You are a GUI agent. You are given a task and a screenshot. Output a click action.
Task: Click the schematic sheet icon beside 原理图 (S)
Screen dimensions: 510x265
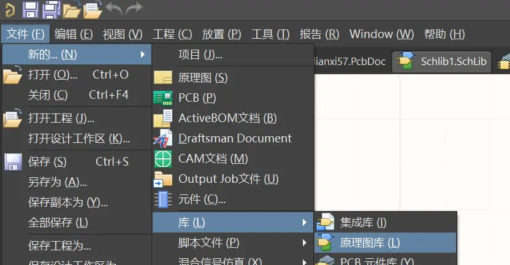tap(163, 77)
